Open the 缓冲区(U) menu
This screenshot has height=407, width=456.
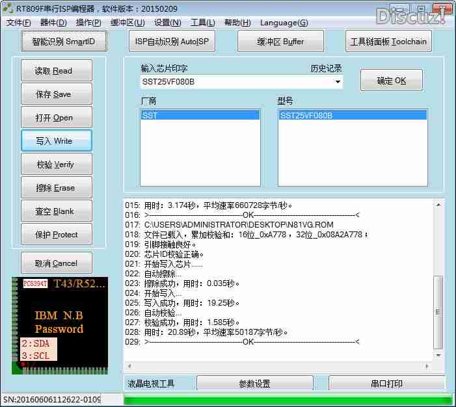(127, 23)
